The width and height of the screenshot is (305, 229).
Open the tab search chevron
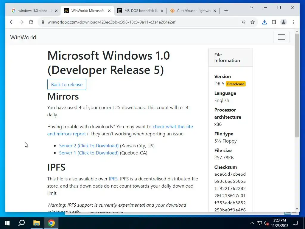[x=251, y=7]
